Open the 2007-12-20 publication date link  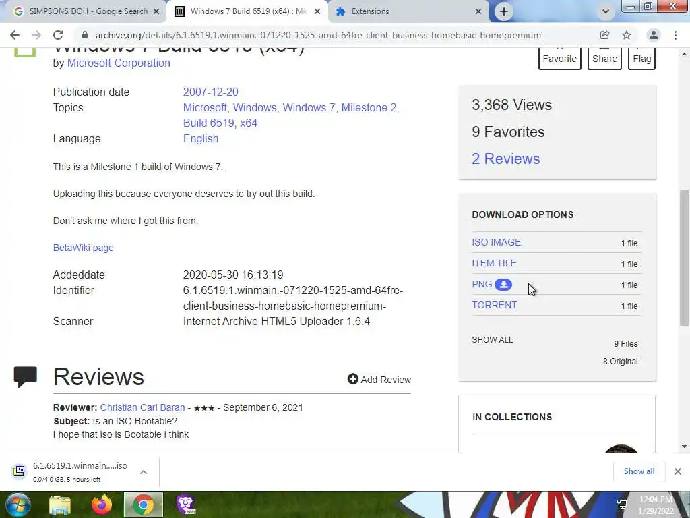click(210, 92)
